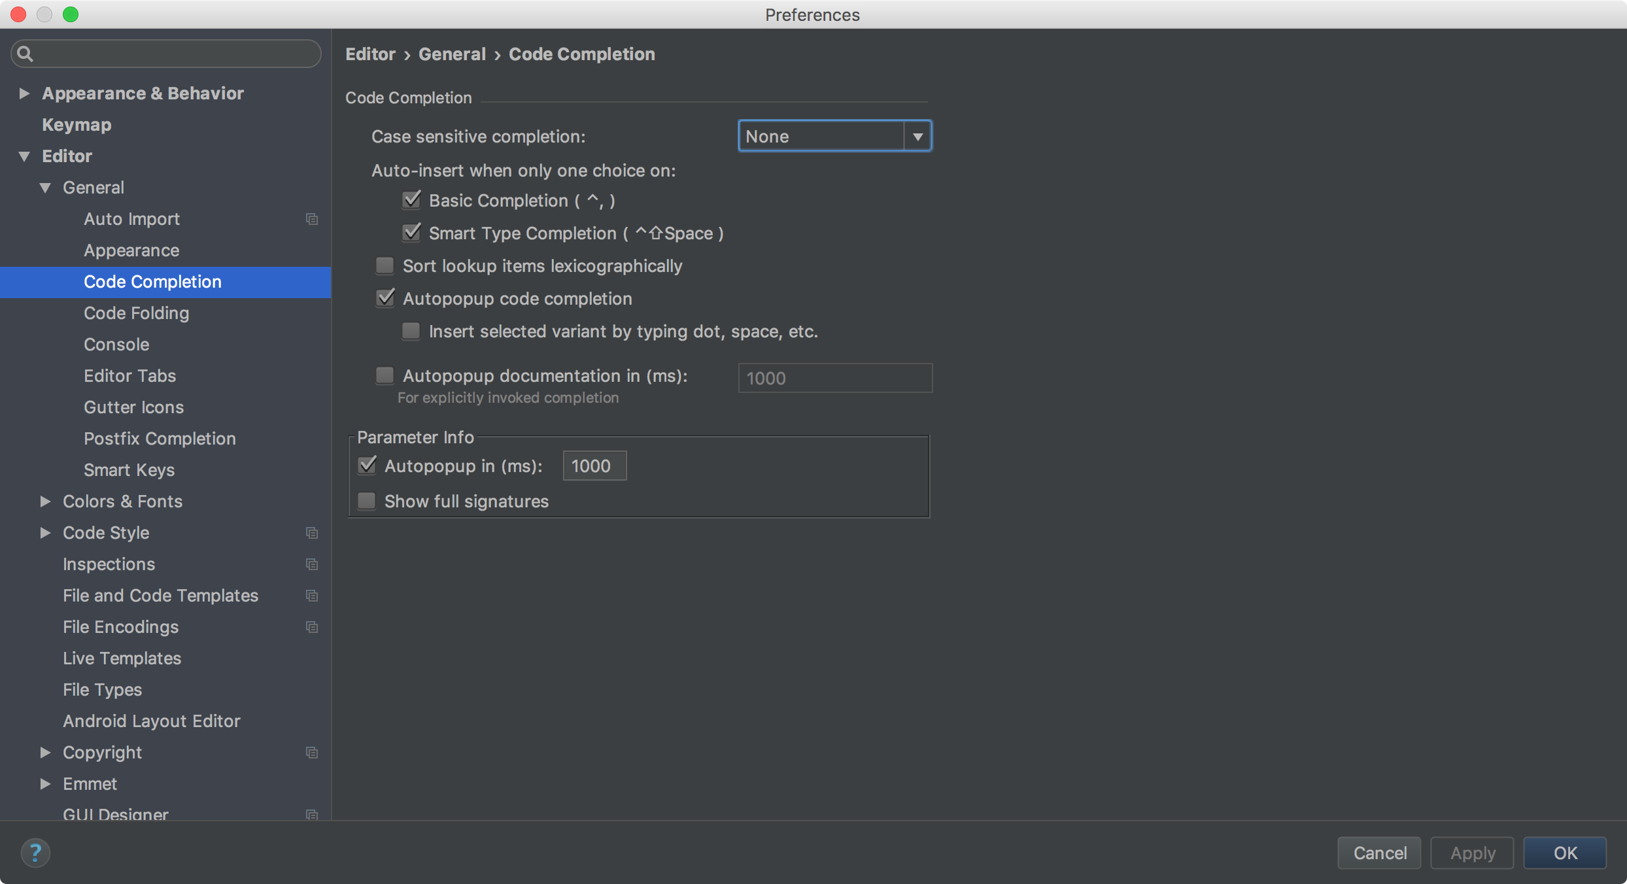
Task: Click the Parameter Info autopopup delay field
Action: point(594,466)
